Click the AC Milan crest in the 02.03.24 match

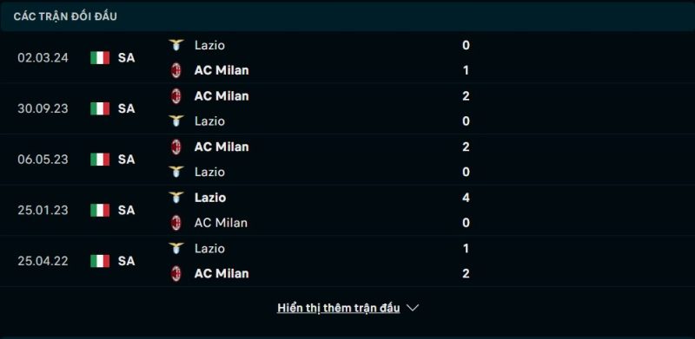point(176,70)
